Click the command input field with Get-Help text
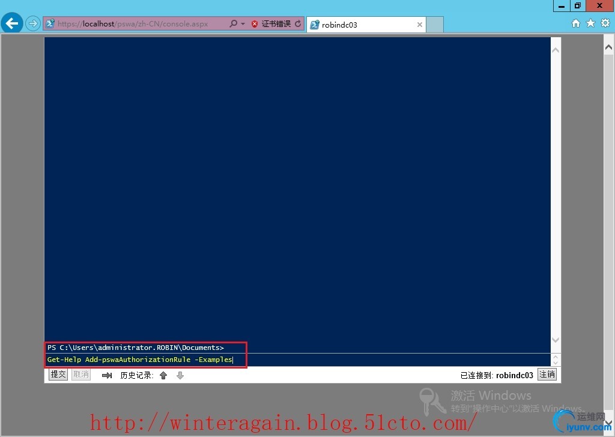 click(297, 360)
